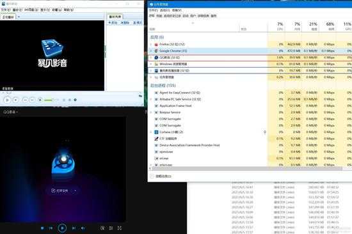Open dropdown arrow beside 打开文件
The width and height of the screenshot is (352, 234).
point(76,191)
